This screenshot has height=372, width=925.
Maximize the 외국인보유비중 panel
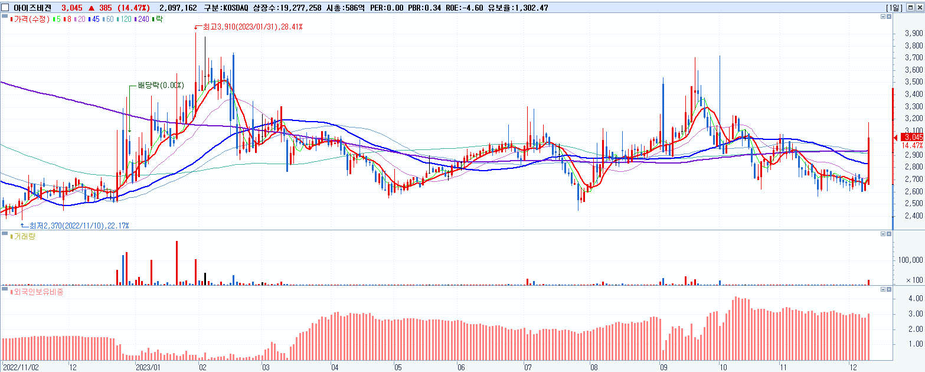tap(883, 289)
